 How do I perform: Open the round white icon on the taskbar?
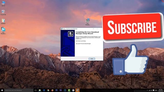[x=73, y=90]
